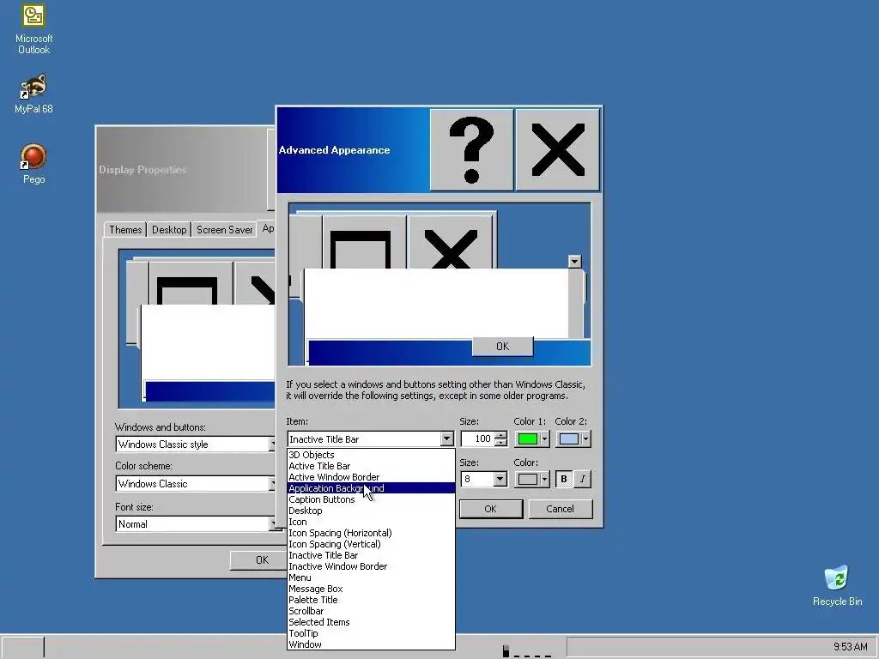Switch to Screen Saver tab in Display Properties
The width and height of the screenshot is (879, 659).
point(224,230)
